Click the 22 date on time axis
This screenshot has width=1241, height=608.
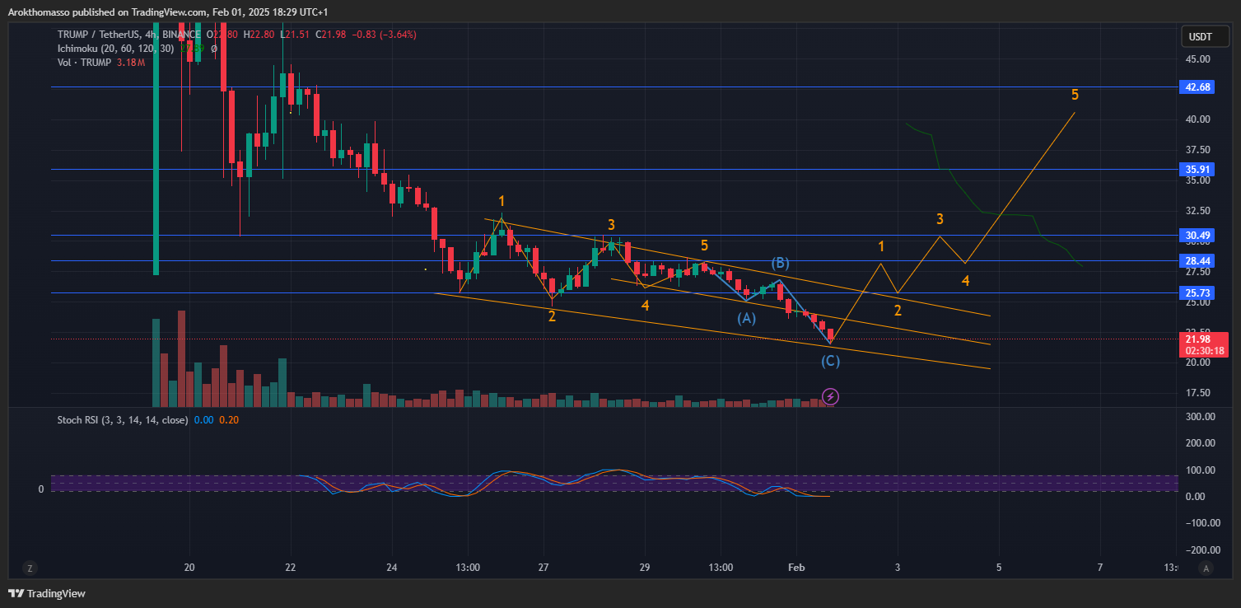coord(290,568)
